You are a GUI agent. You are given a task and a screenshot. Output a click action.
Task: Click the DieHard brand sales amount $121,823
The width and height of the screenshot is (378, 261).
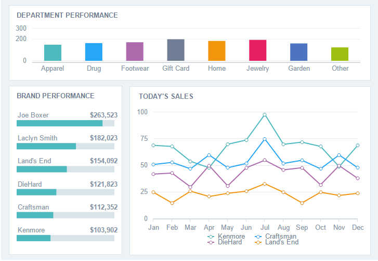tap(103, 184)
